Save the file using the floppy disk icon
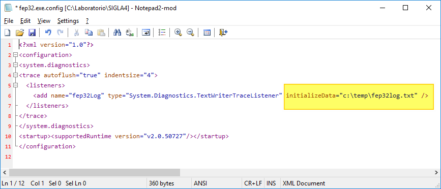Image resolution: width=441 pixels, height=189 pixels. click(x=32, y=33)
